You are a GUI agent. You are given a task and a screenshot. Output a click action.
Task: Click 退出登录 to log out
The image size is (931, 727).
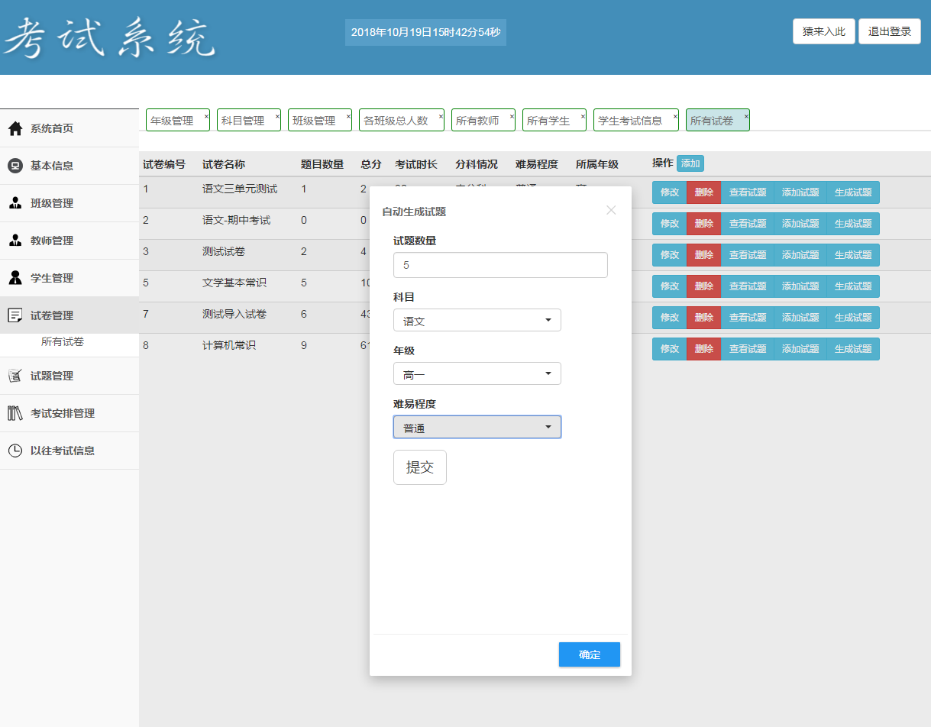tap(890, 31)
